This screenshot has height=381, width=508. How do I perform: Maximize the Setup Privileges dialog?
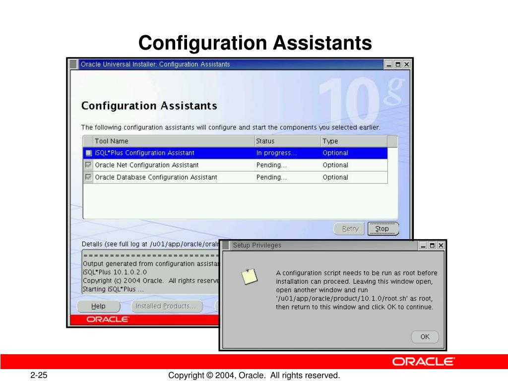tap(432, 246)
